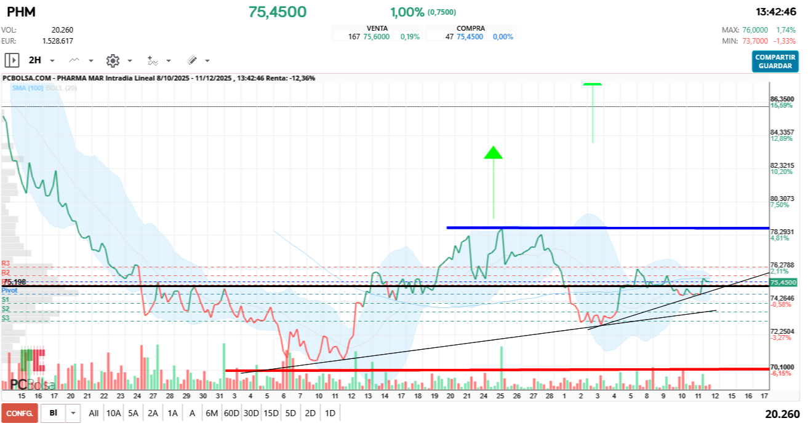Image resolution: width=808 pixels, height=426 pixels.
Task: Click the green up arrow marker
Action: click(493, 153)
